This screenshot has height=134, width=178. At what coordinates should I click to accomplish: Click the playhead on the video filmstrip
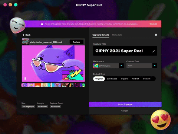click(52, 85)
